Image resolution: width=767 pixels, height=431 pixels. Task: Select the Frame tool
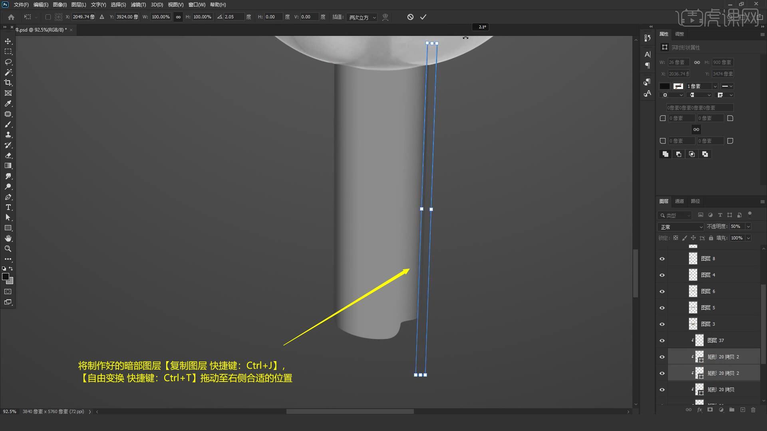8,93
